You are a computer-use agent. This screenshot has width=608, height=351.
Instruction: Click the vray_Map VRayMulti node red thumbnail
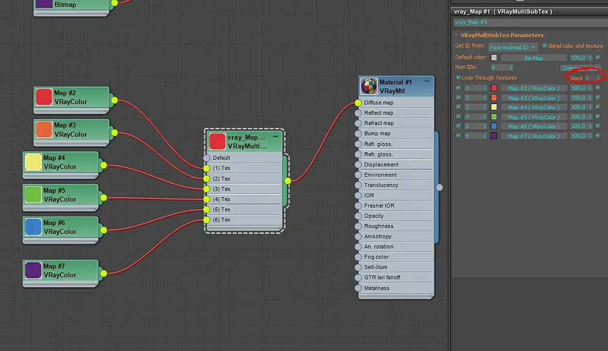217,141
